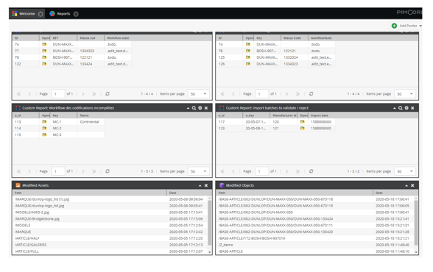
Task: Select the Continental name cell
Action: 91,122
